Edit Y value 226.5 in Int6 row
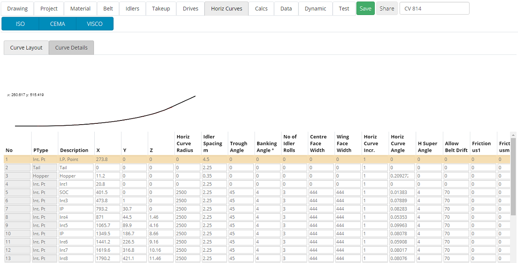518x263 pixels. pos(135,242)
